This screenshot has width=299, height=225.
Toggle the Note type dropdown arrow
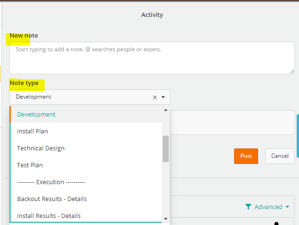click(163, 97)
